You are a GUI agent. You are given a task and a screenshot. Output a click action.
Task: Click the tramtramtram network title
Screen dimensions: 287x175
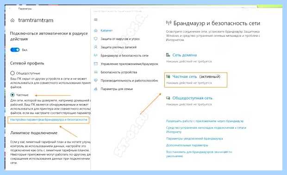pyautogui.click(x=36, y=20)
